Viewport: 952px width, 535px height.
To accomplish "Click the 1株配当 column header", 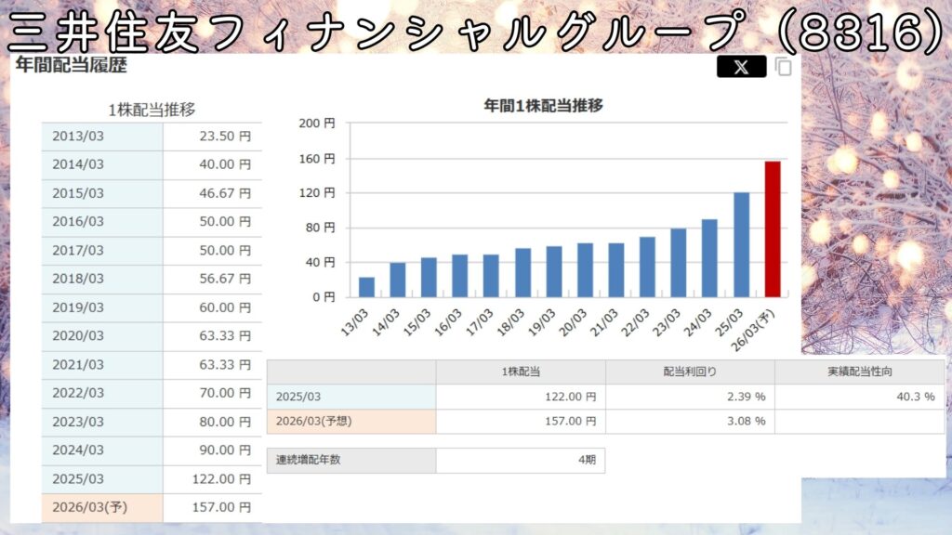I will pyautogui.click(x=520, y=372).
